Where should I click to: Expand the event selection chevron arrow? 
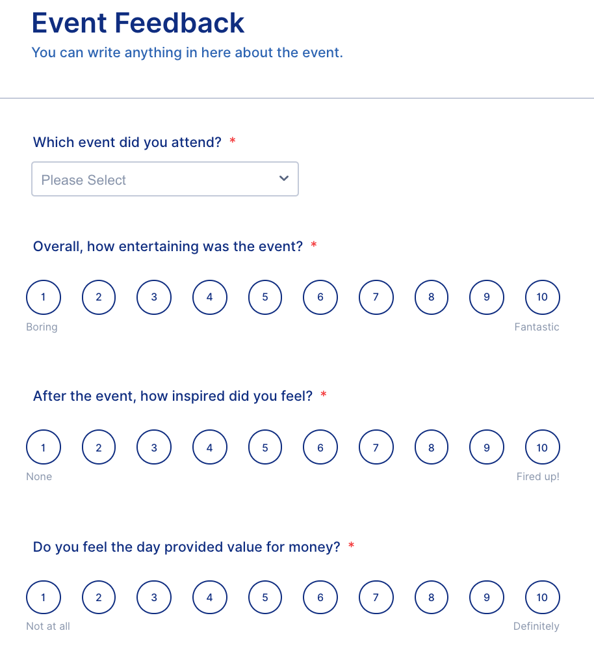283,178
